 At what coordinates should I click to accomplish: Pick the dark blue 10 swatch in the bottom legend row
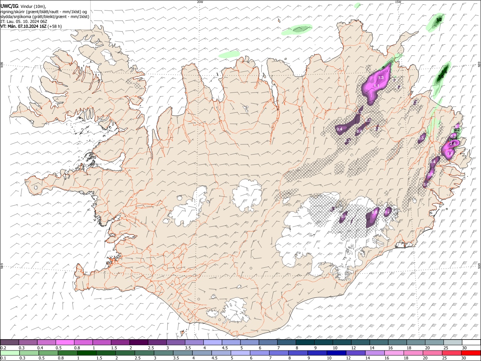(336, 353)
